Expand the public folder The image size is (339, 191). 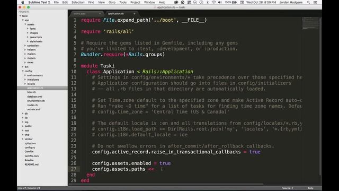tap(23, 126)
